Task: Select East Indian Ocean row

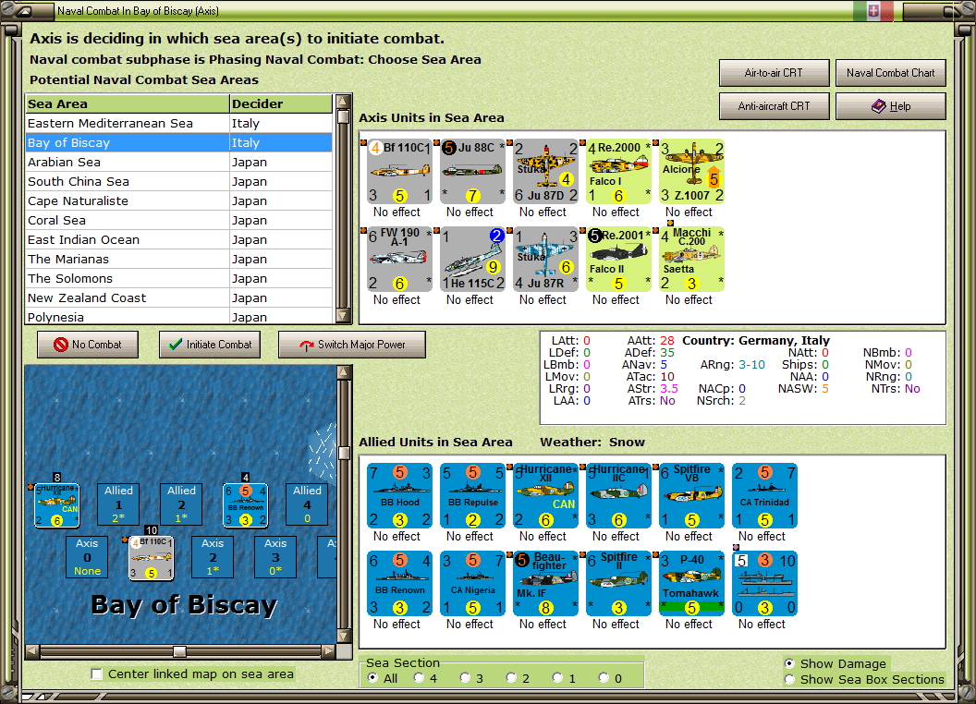Action: 178,239
